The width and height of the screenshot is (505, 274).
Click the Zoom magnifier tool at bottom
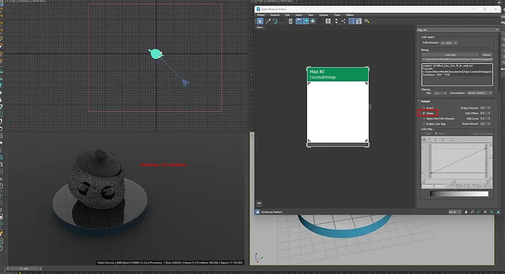pos(472,212)
